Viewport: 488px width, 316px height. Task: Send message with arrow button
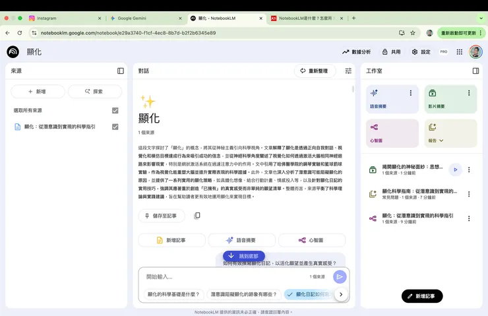(x=340, y=277)
